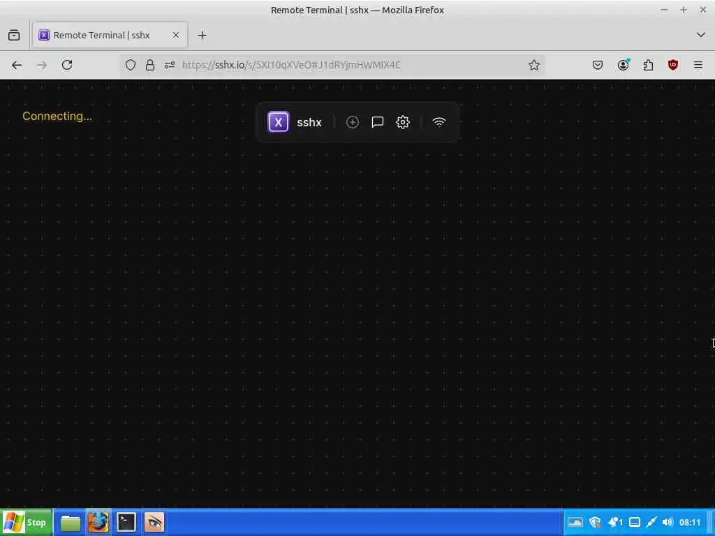Screen dimensions: 715x536
Task: Click the pen tray icon
Action: (x=651, y=522)
